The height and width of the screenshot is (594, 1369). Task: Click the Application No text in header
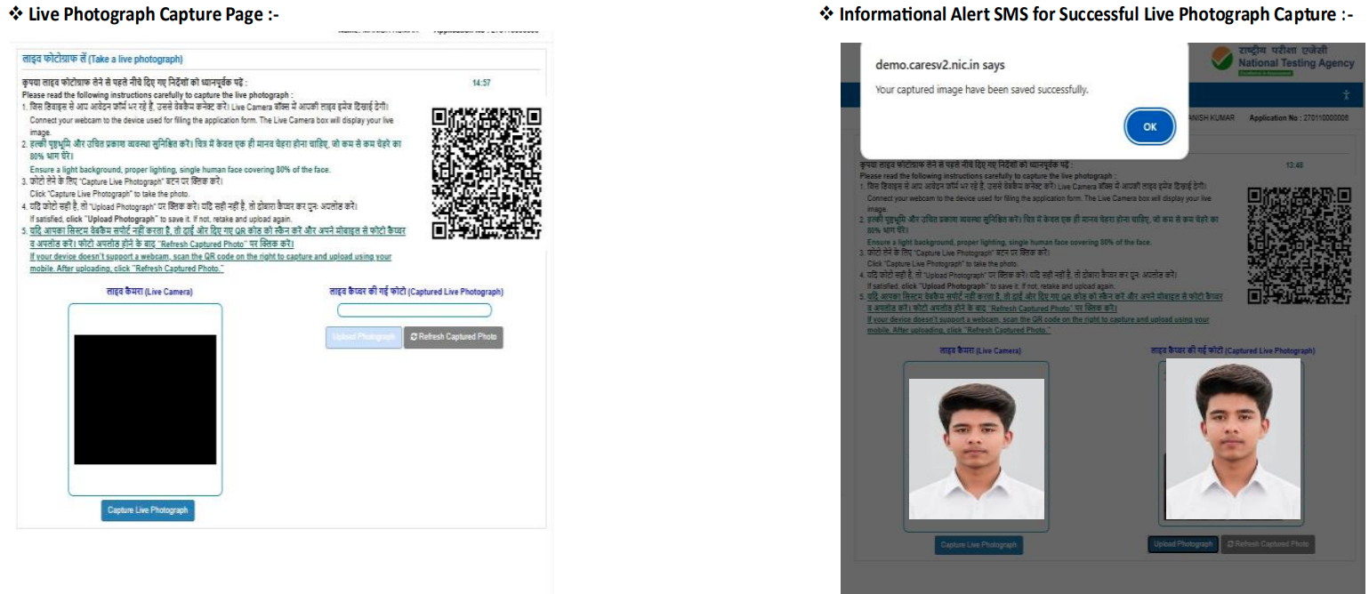point(1298,117)
